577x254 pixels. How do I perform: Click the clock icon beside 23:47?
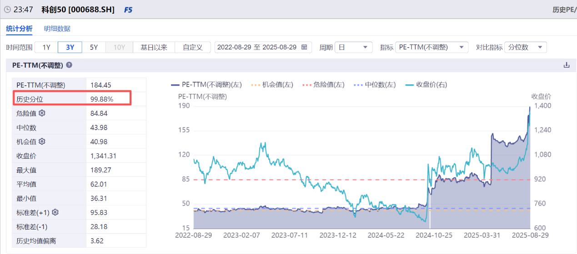point(7,10)
